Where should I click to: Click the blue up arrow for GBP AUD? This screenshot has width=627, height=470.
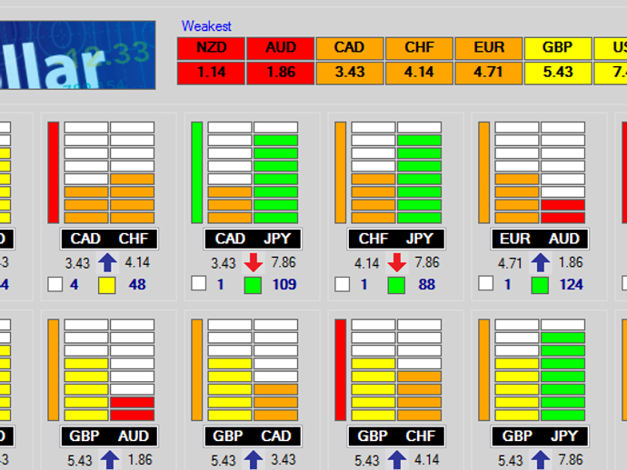110,460
